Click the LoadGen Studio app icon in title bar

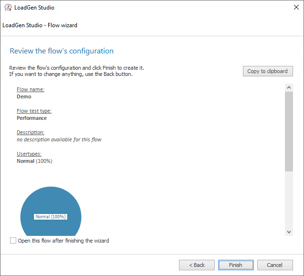(8, 8)
